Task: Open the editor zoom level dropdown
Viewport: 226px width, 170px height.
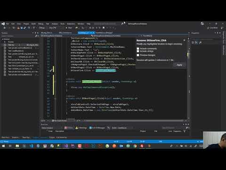Action: [x=45, y=121]
